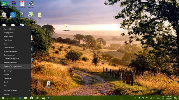This screenshot has height=100, width=179.
Task: Switch the ESP US input language
Action: click(x=163, y=98)
